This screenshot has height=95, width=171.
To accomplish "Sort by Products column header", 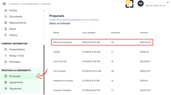I will pyautogui.click(x=116, y=33).
